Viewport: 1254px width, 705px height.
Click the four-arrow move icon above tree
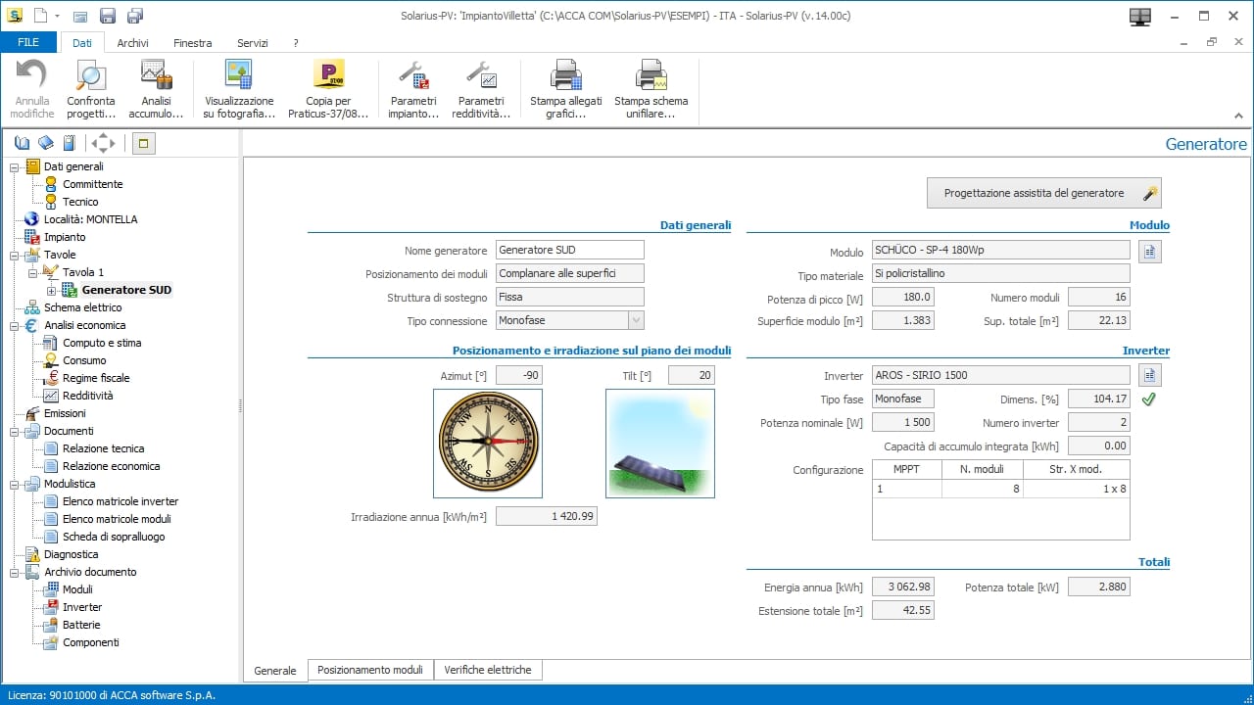click(x=103, y=143)
